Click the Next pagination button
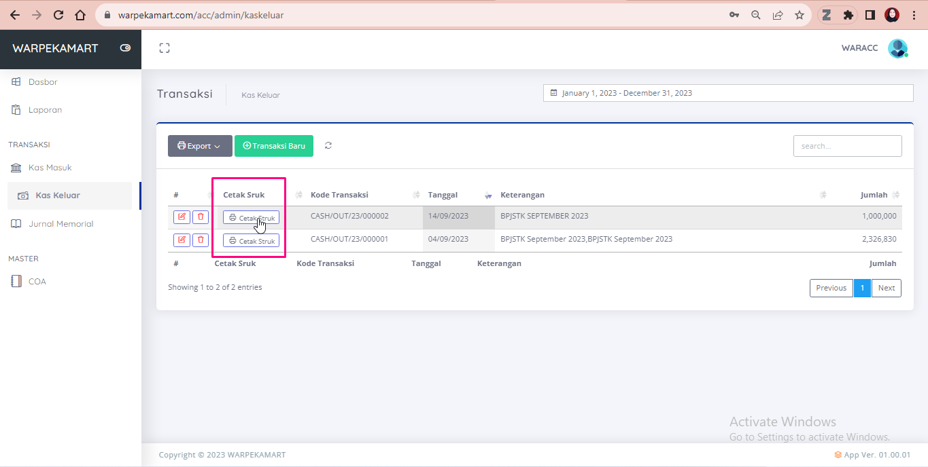The height and width of the screenshot is (467, 928). tap(887, 288)
